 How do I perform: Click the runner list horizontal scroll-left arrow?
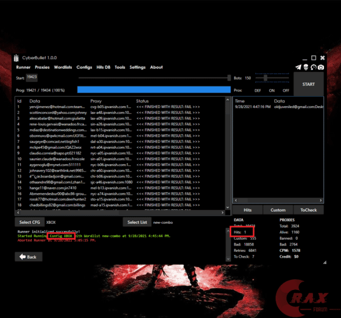click(x=18, y=212)
